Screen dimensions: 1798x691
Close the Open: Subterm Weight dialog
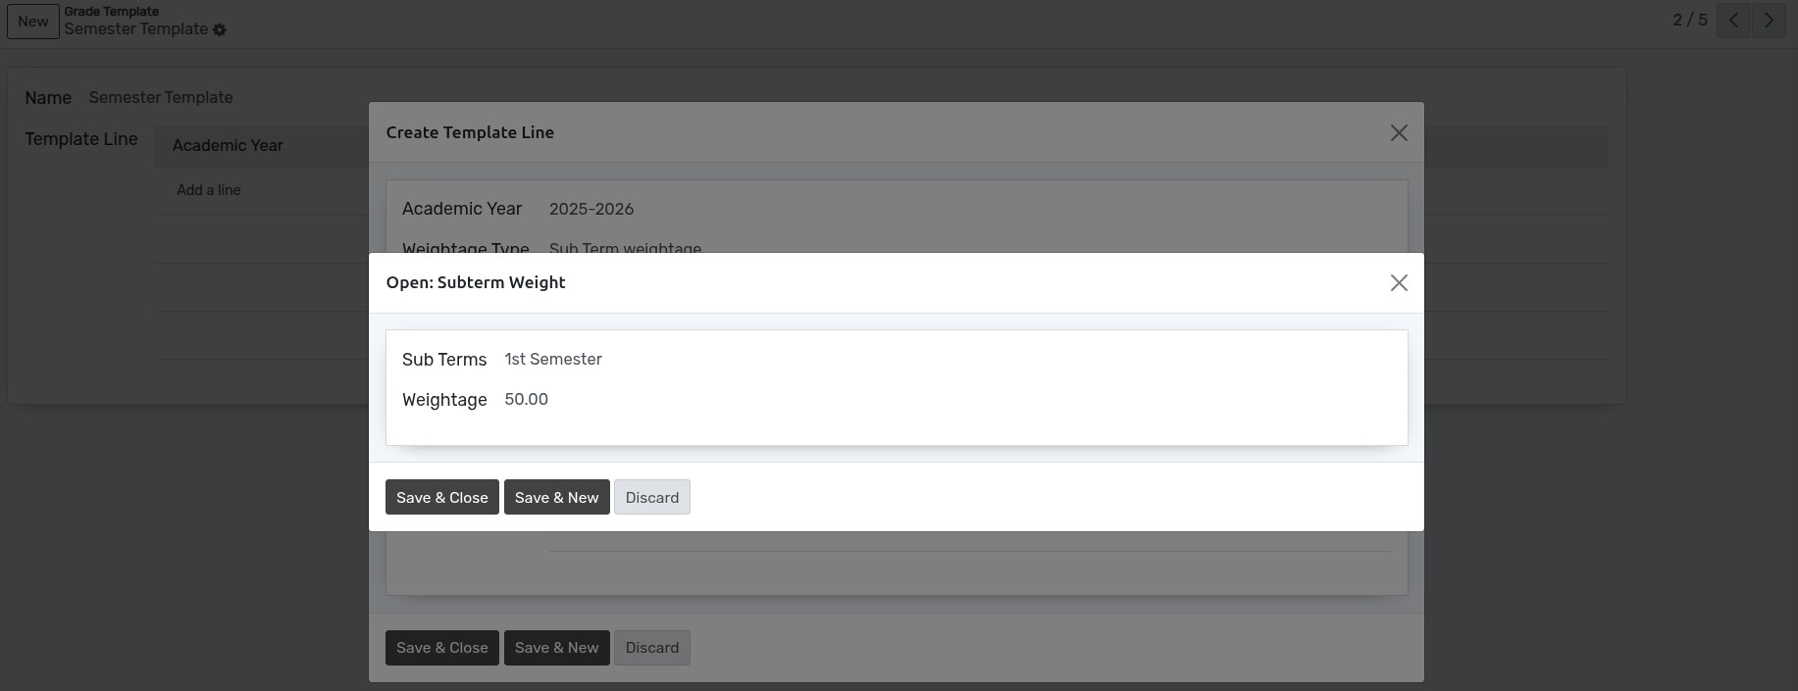pyautogui.click(x=1399, y=283)
